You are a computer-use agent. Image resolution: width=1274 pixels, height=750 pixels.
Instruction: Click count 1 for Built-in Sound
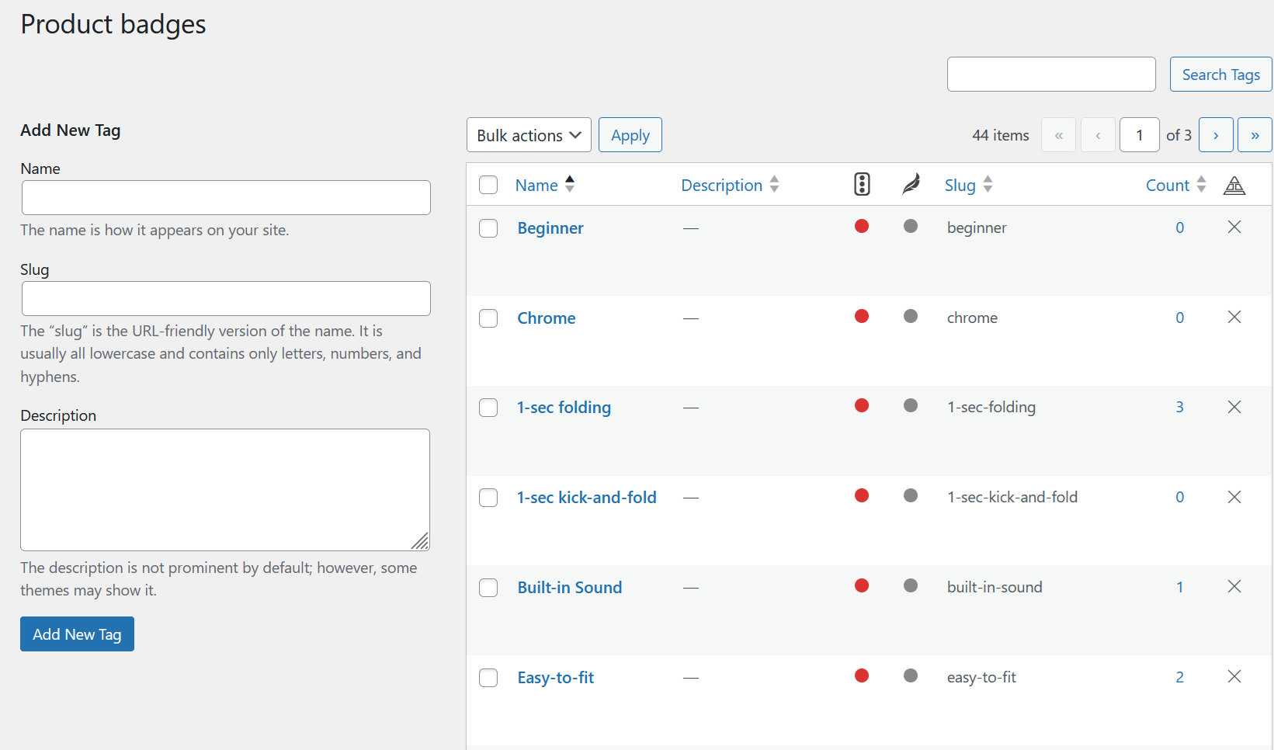(1179, 587)
